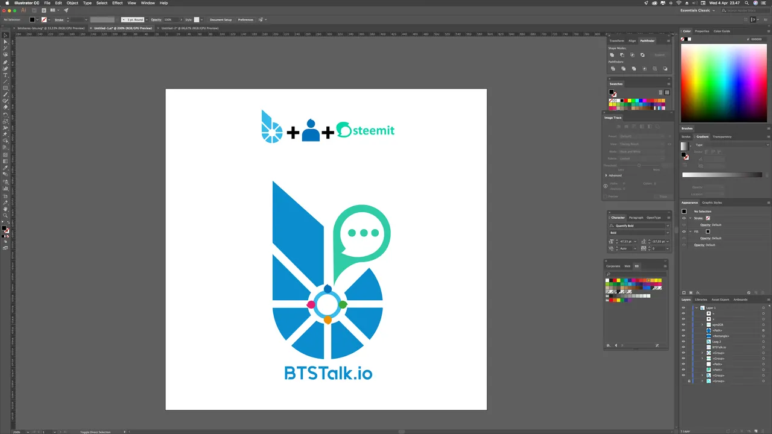Switch to the Paragraph tab
The width and height of the screenshot is (772, 434).
(636, 218)
